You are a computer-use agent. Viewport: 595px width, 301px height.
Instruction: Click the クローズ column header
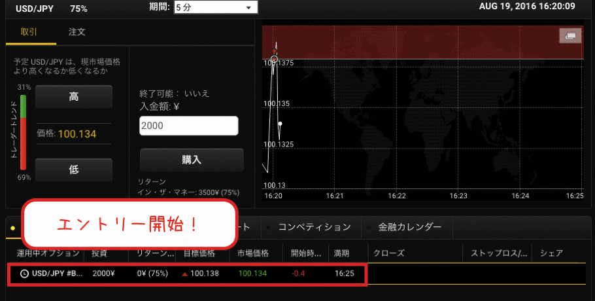[389, 253]
